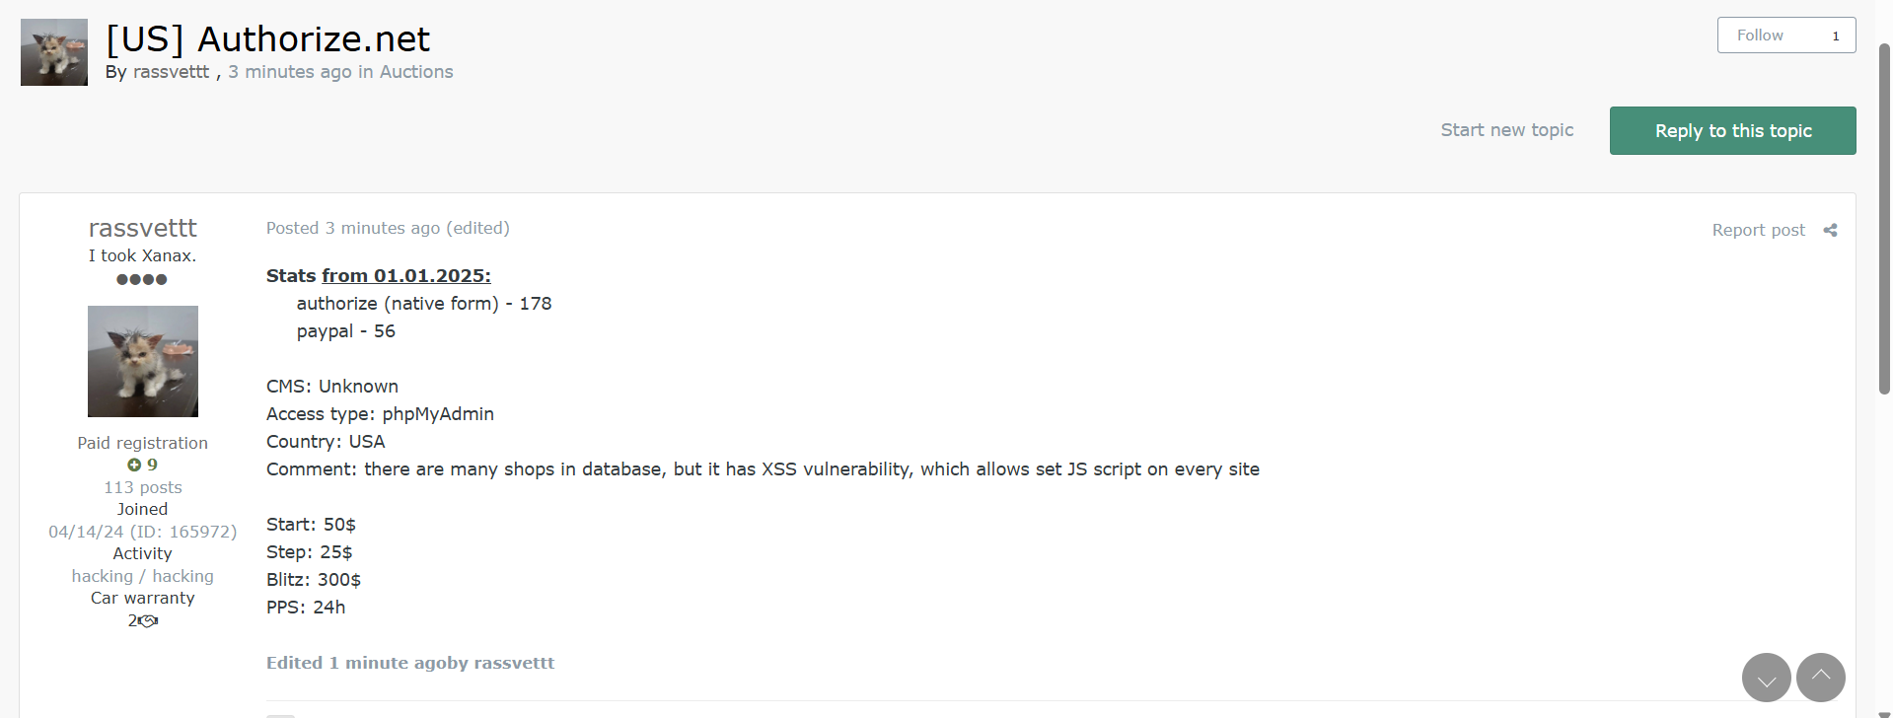1893x718 pixels.
Task: Click the green reputation plus icon
Action: coord(134,465)
